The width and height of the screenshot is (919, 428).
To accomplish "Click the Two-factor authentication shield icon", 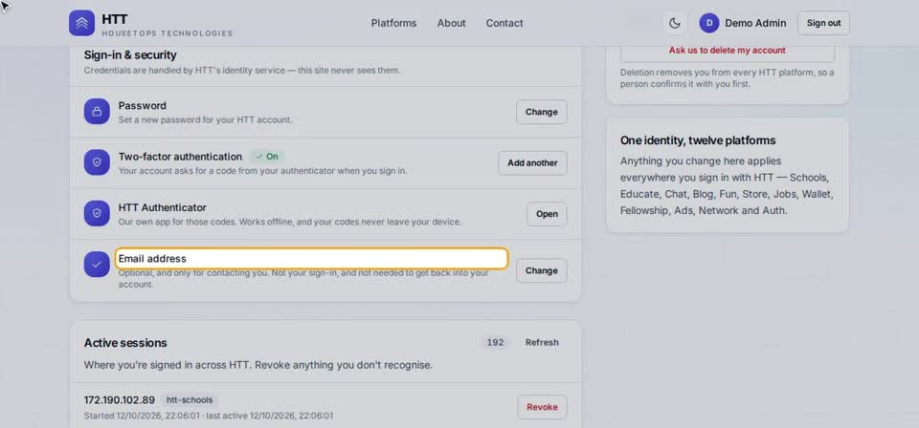I will (x=97, y=162).
